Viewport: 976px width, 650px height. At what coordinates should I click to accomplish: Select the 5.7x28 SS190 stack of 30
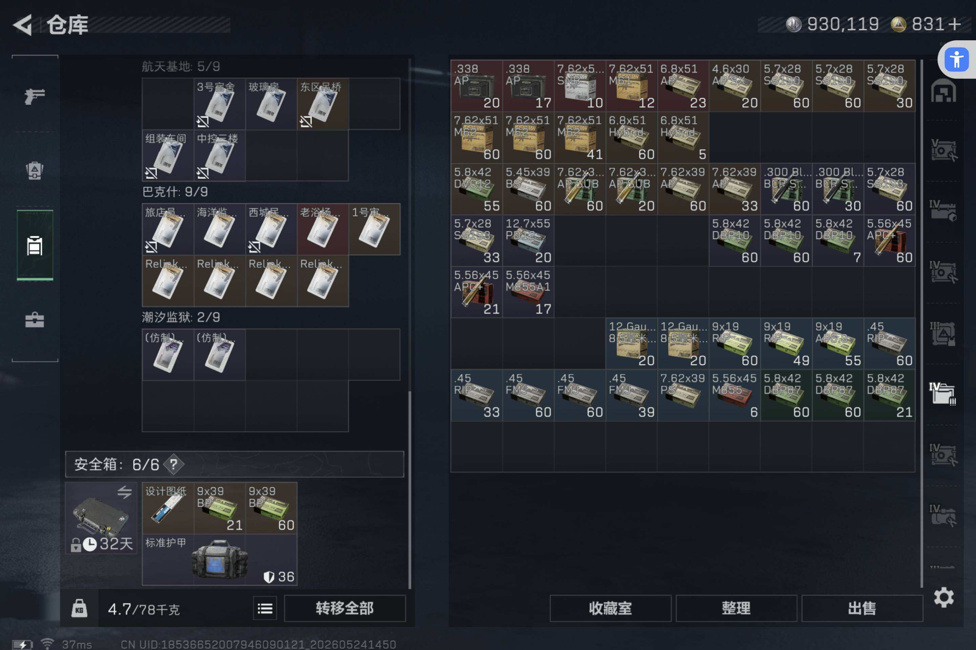(890, 86)
